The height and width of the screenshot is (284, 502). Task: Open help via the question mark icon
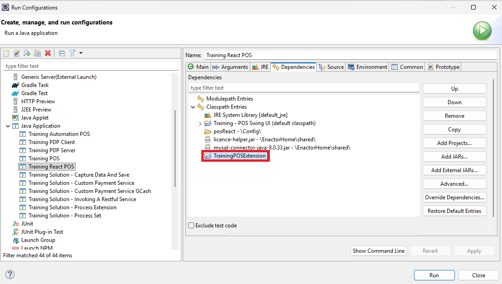9,274
